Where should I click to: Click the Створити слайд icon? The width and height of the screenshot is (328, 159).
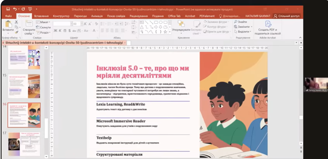pos(28,24)
